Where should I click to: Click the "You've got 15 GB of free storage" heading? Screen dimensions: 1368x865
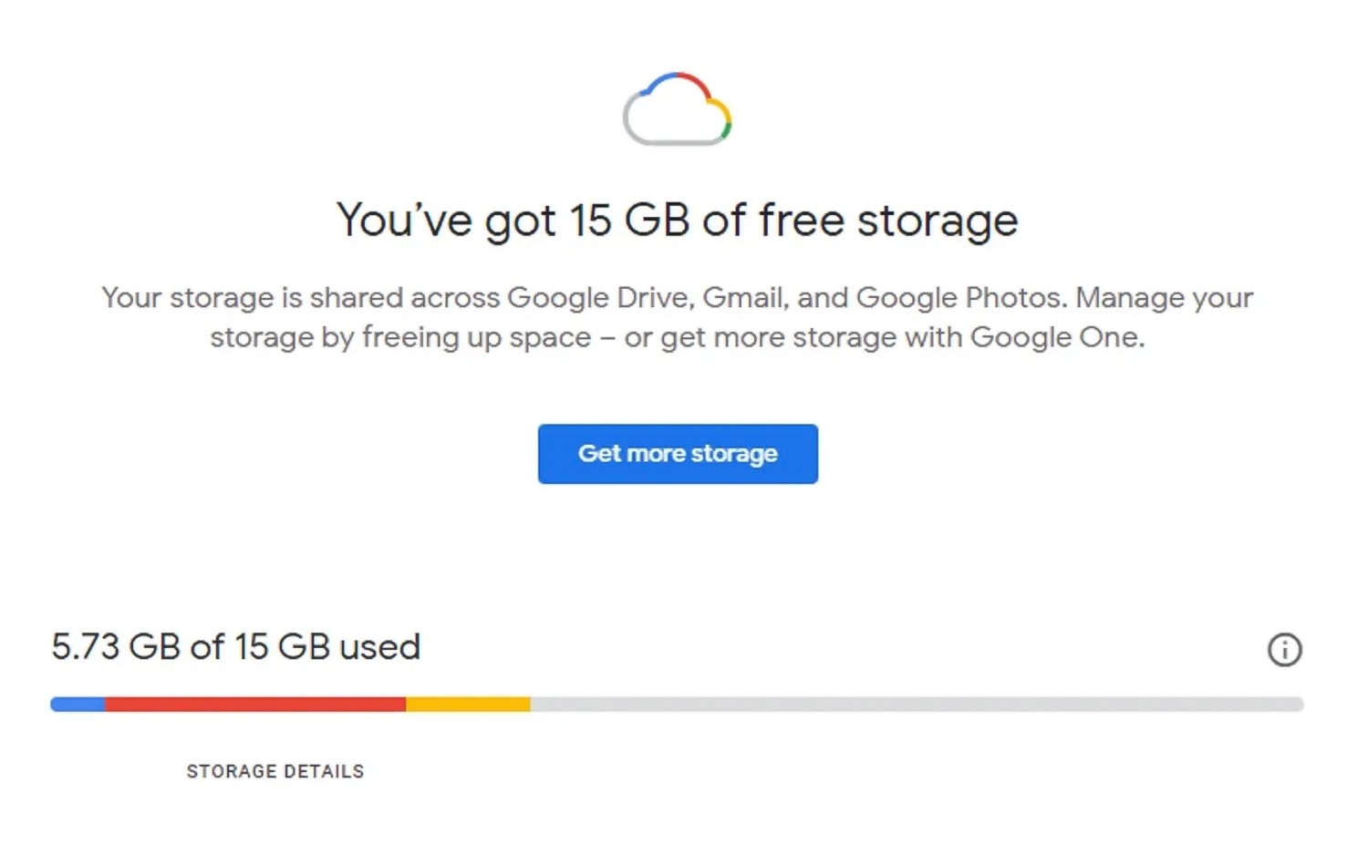677,221
